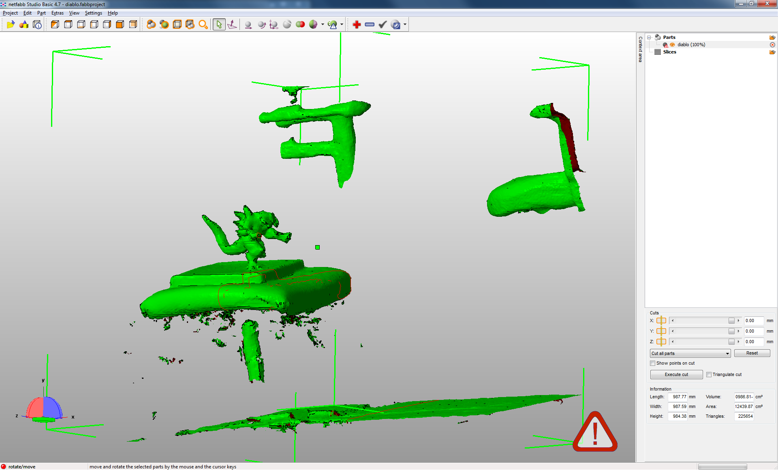Viewport: 778px width, 470px height.
Task: Open the Part menu
Action: pos(41,13)
